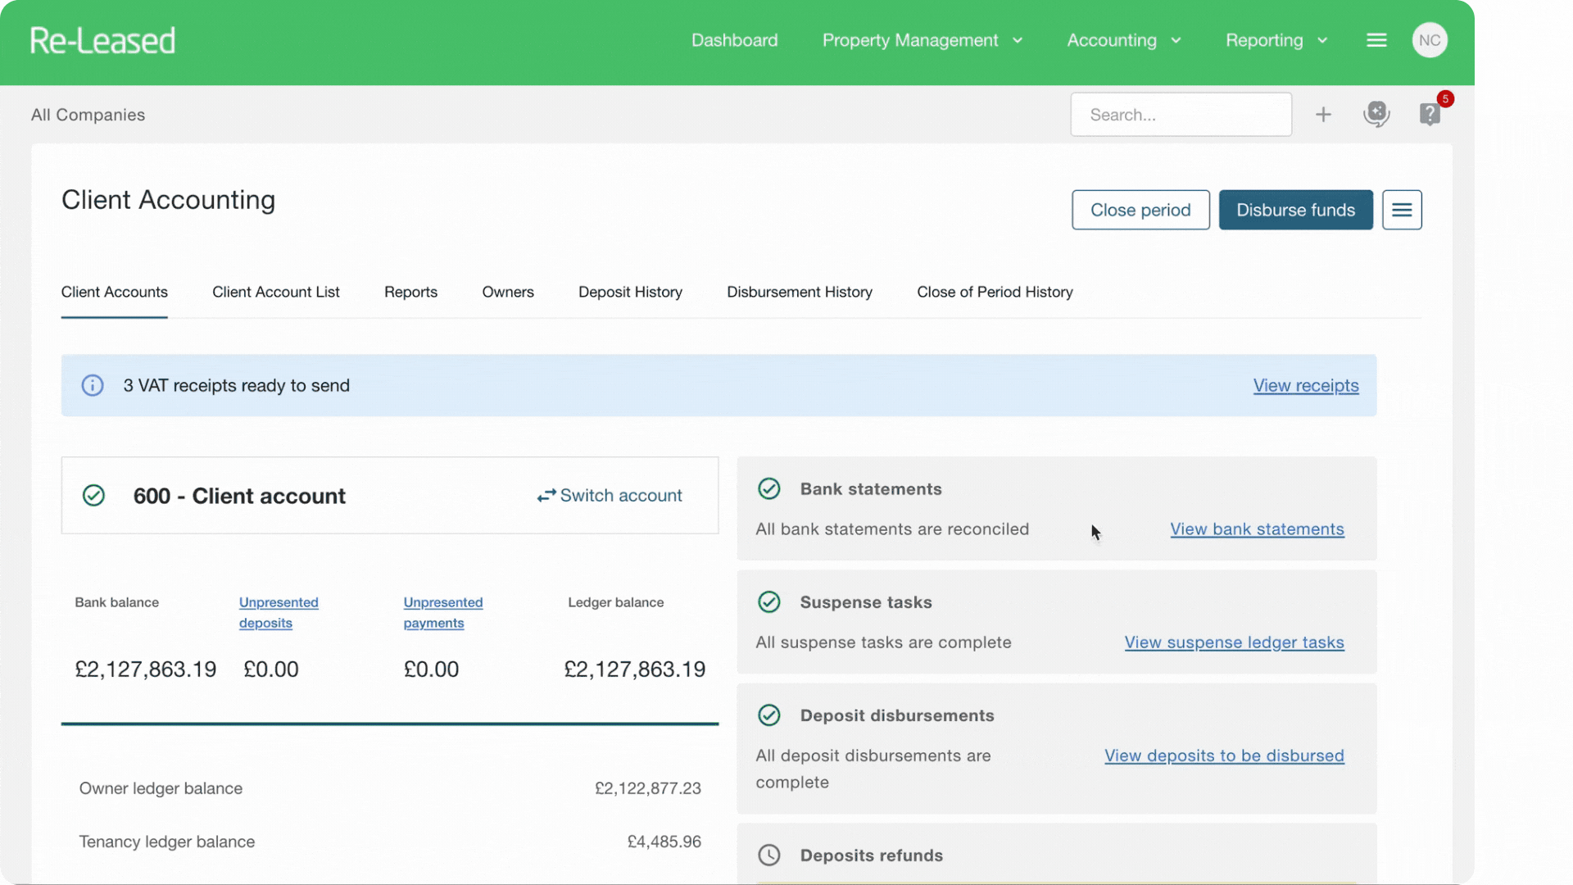Click the Close period button

point(1140,210)
